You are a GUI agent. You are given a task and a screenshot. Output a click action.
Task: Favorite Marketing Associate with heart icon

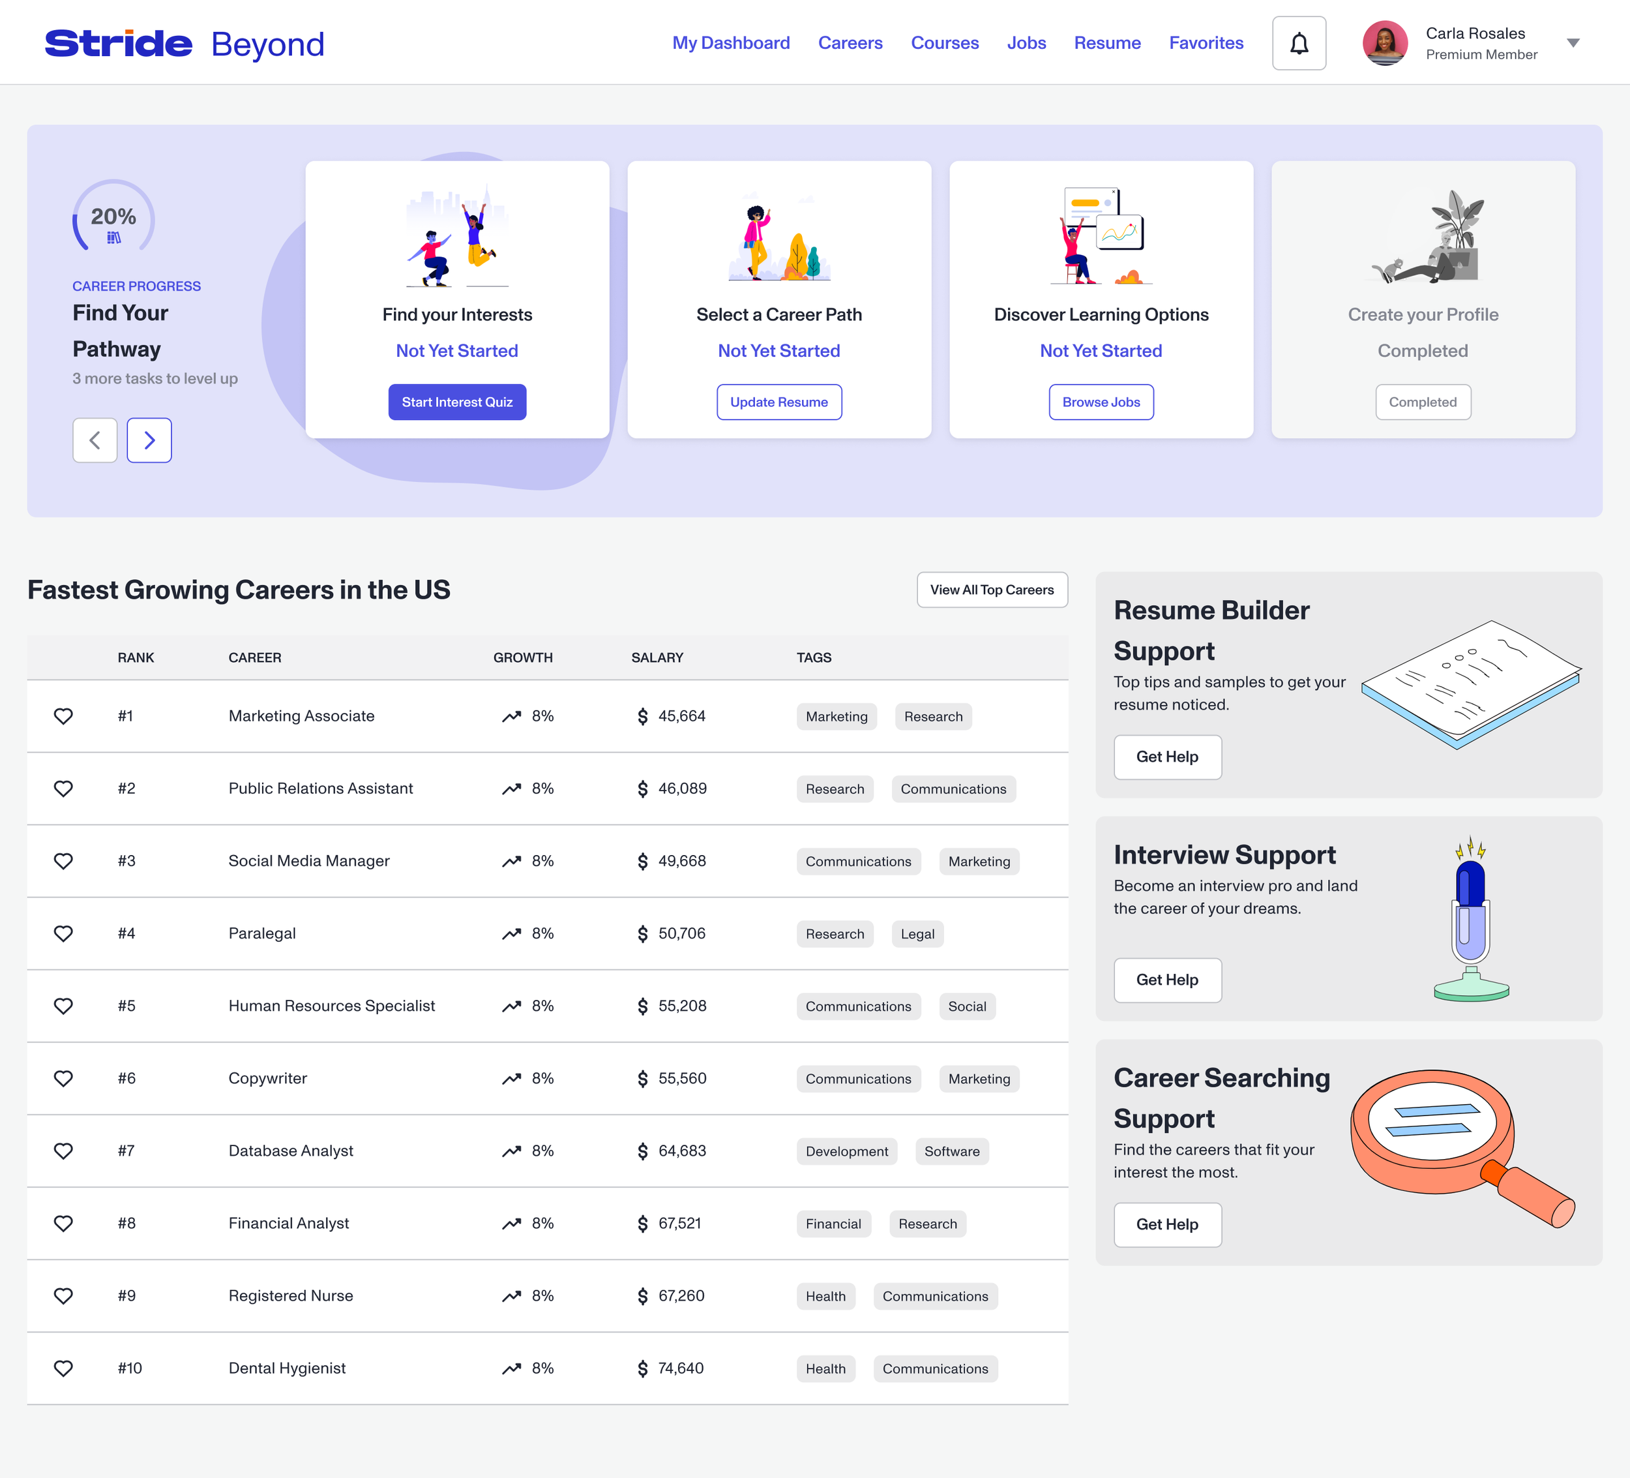click(63, 716)
